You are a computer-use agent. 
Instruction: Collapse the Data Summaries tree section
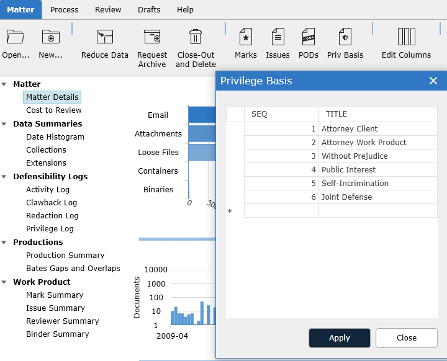click(x=4, y=123)
